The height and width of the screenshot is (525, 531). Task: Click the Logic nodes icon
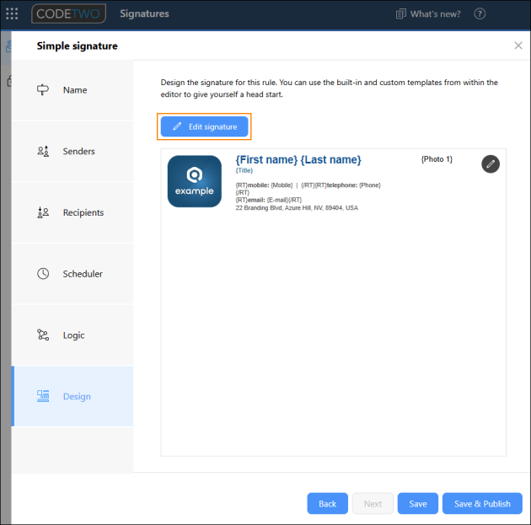(43, 335)
